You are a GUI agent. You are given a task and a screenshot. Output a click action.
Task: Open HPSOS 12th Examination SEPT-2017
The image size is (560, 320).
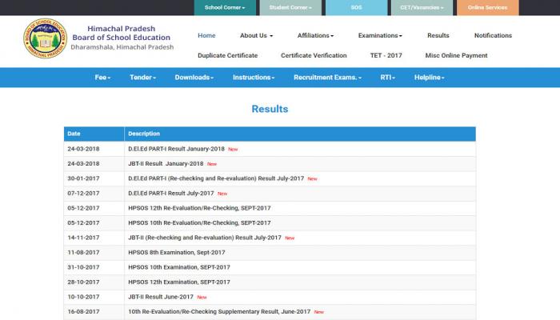(179, 282)
